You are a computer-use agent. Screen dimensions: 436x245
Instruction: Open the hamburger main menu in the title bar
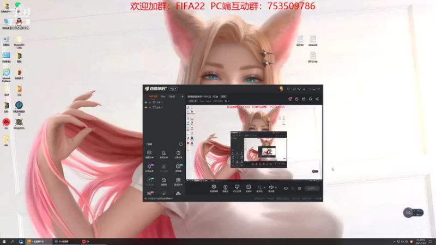tap(304, 89)
